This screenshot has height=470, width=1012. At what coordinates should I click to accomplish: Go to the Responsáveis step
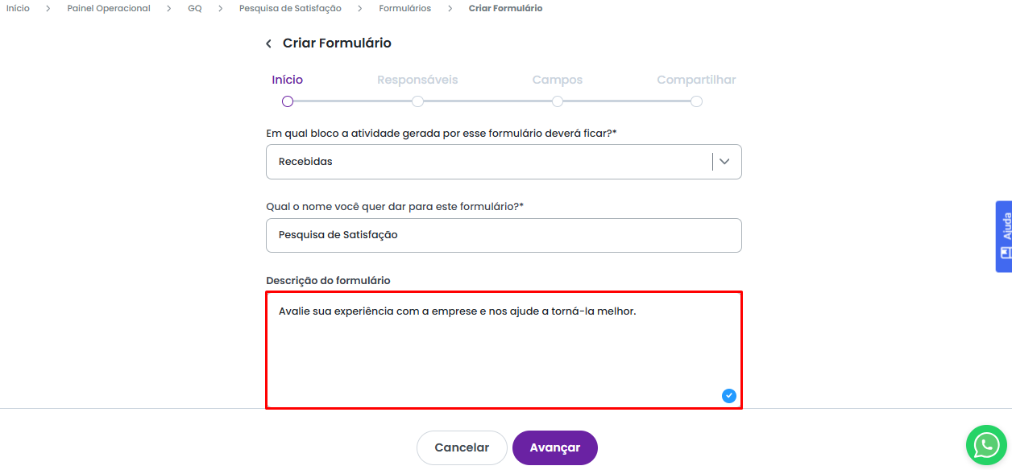pos(417,80)
